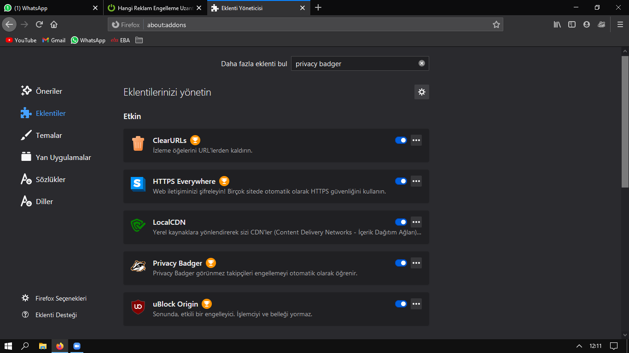This screenshot has width=629, height=353.
Task: Open the gear tools menu for all add-ons
Action: (422, 92)
